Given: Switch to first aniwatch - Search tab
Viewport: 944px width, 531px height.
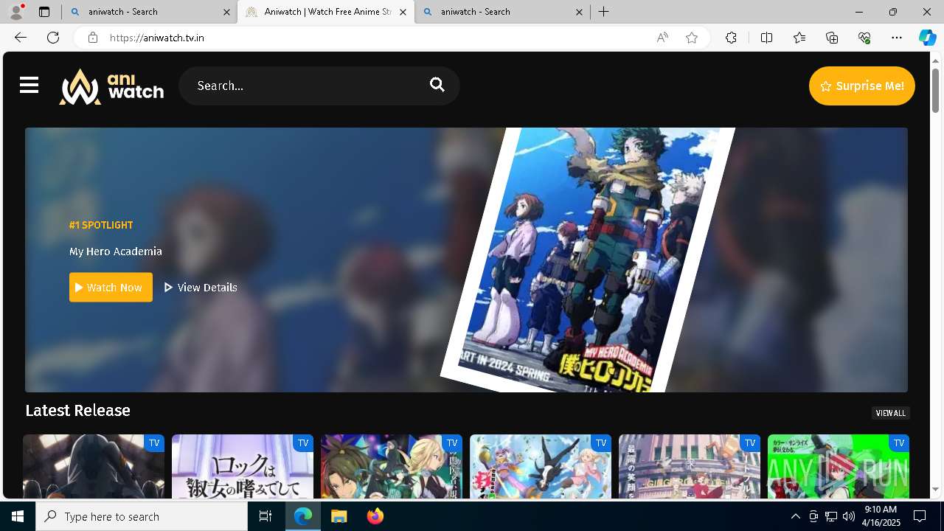Looking at the screenshot, I should click(x=150, y=12).
